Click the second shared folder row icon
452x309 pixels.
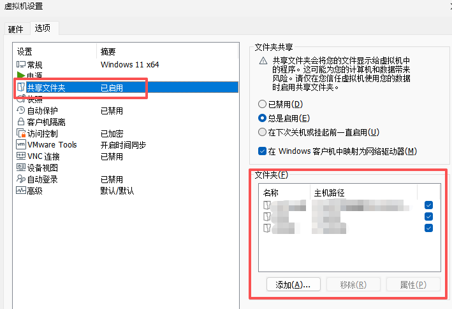click(267, 217)
